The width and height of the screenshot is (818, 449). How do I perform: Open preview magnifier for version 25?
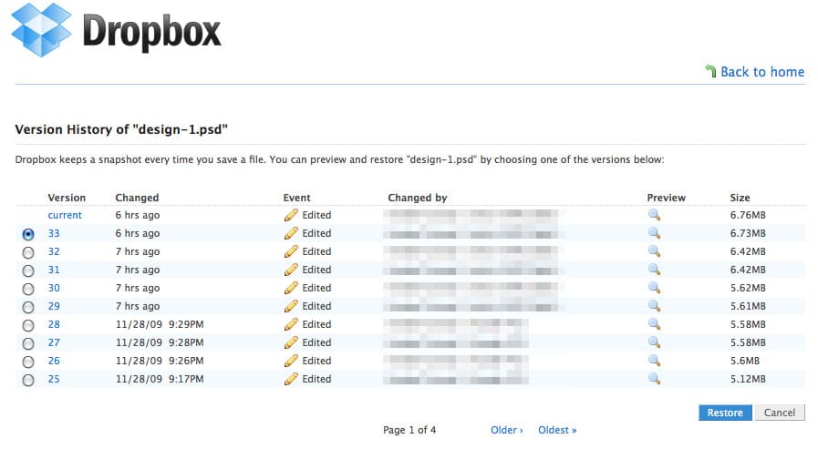point(653,380)
